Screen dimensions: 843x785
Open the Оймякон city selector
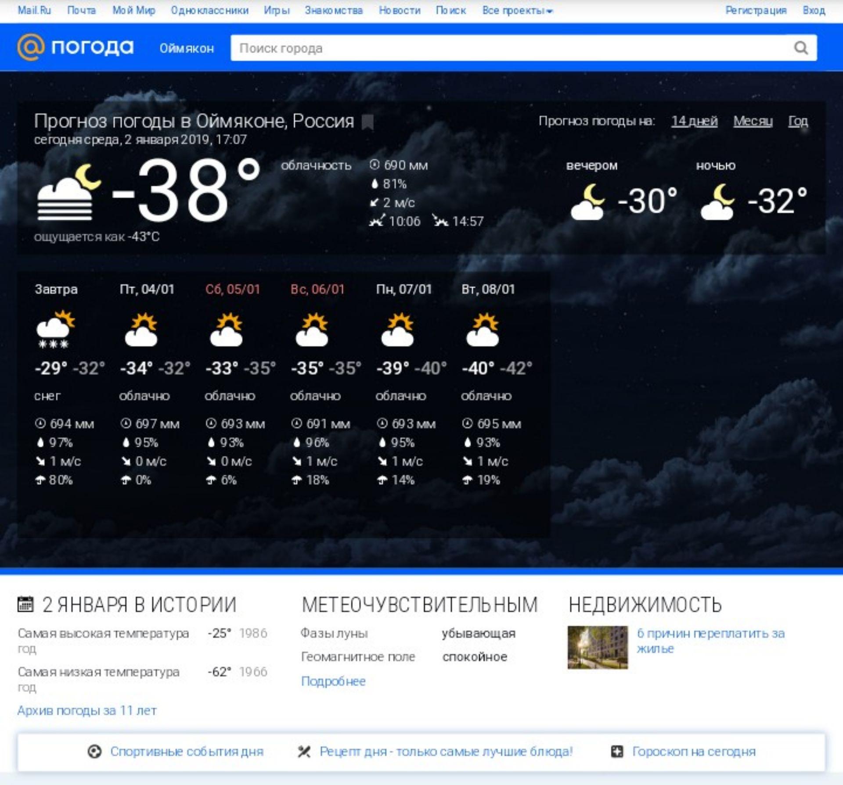click(187, 48)
